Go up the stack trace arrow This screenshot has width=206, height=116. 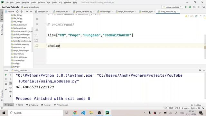point(11,75)
